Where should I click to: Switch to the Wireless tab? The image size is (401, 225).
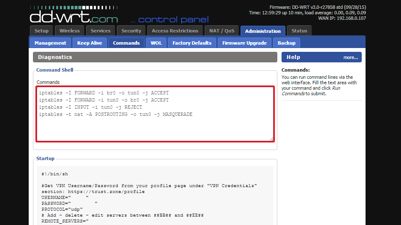pyautogui.click(x=70, y=31)
